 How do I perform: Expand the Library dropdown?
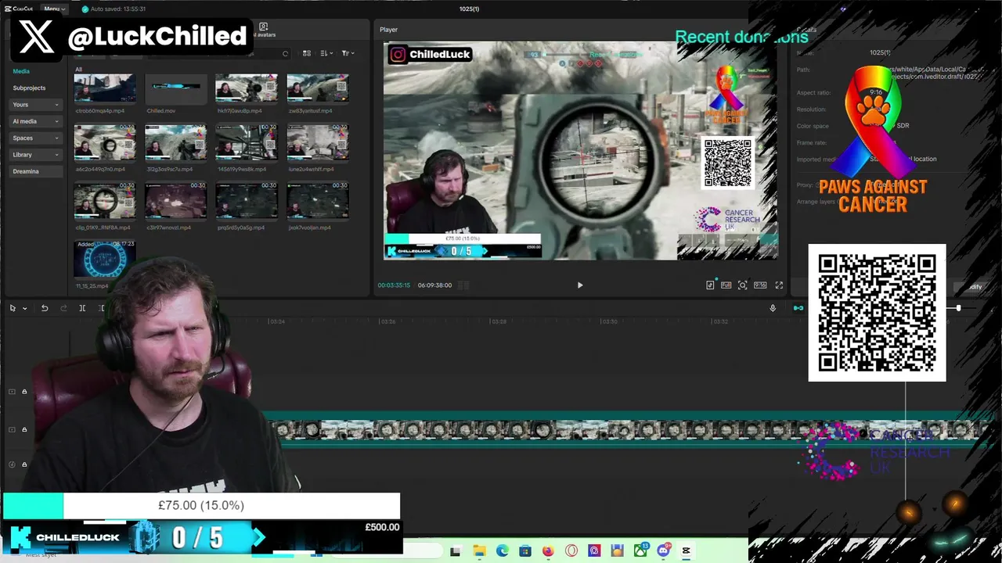click(x=36, y=155)
